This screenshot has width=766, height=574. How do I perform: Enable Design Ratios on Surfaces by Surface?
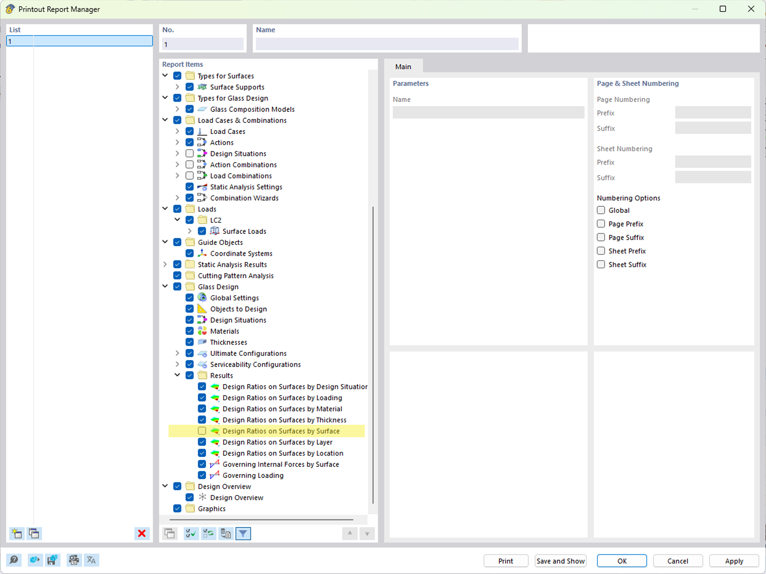tap(202, 431)
